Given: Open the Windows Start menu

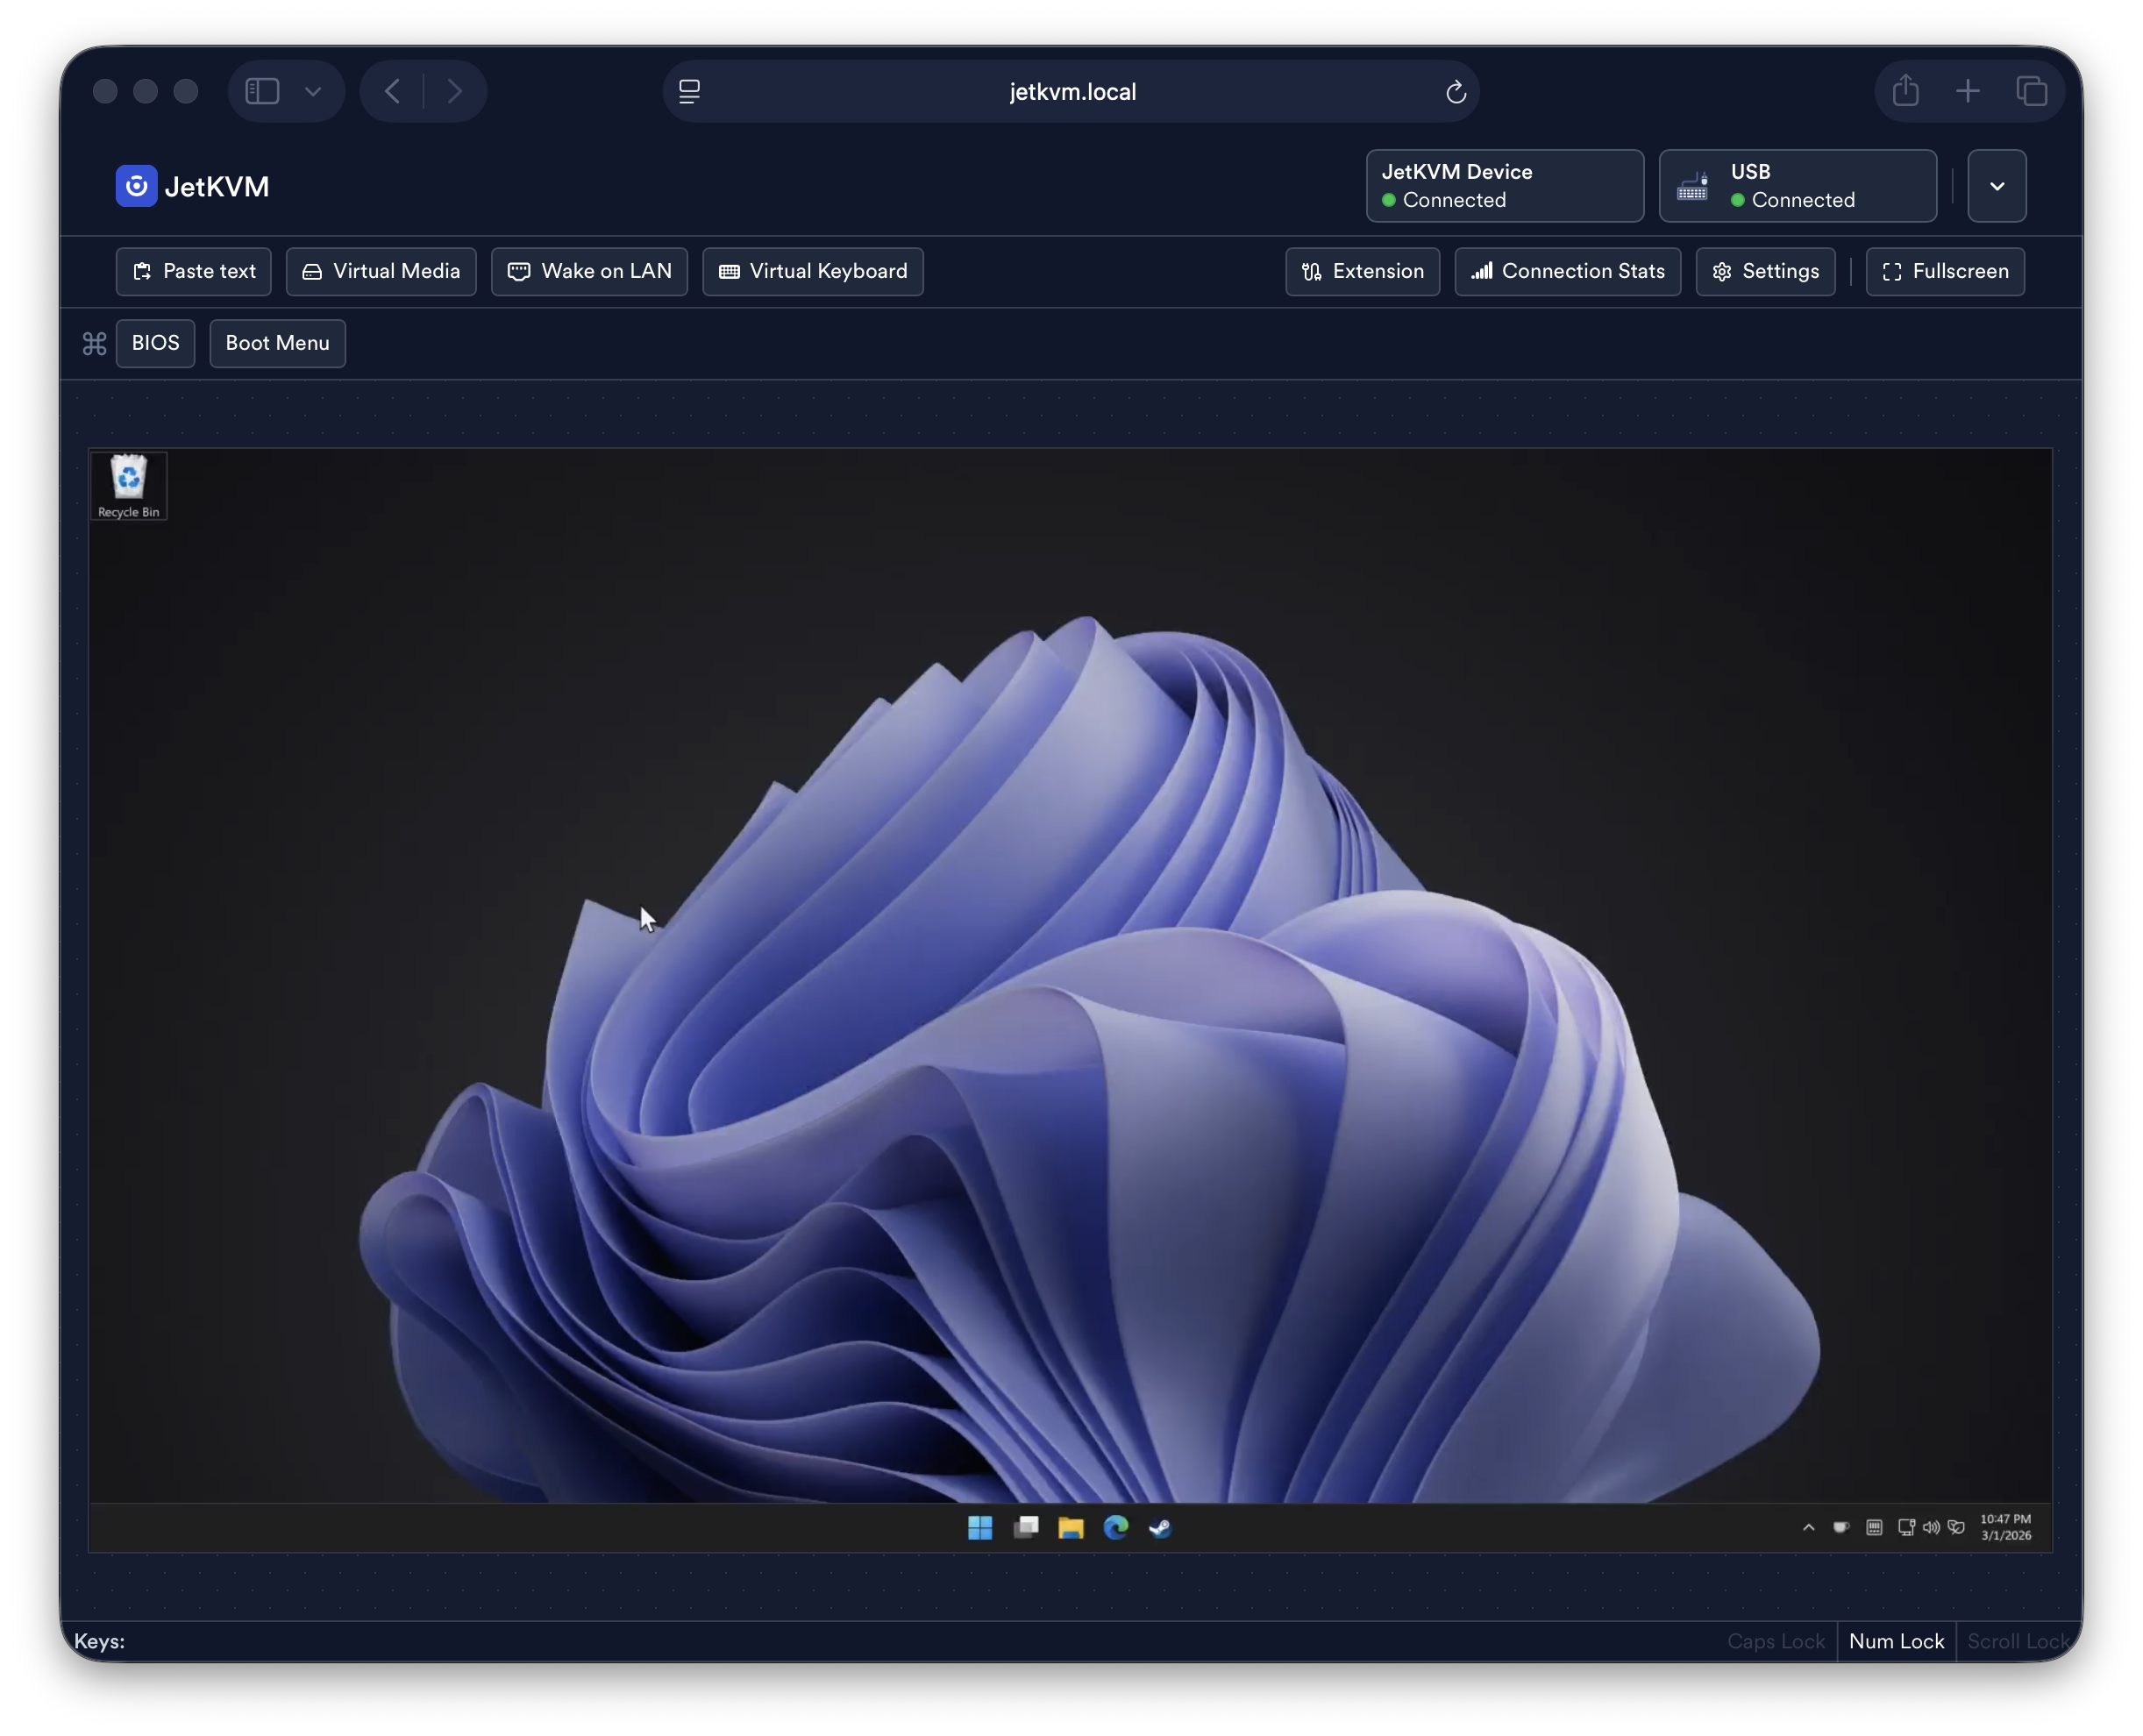Looking at the screenshot, I should point(980,1528).
